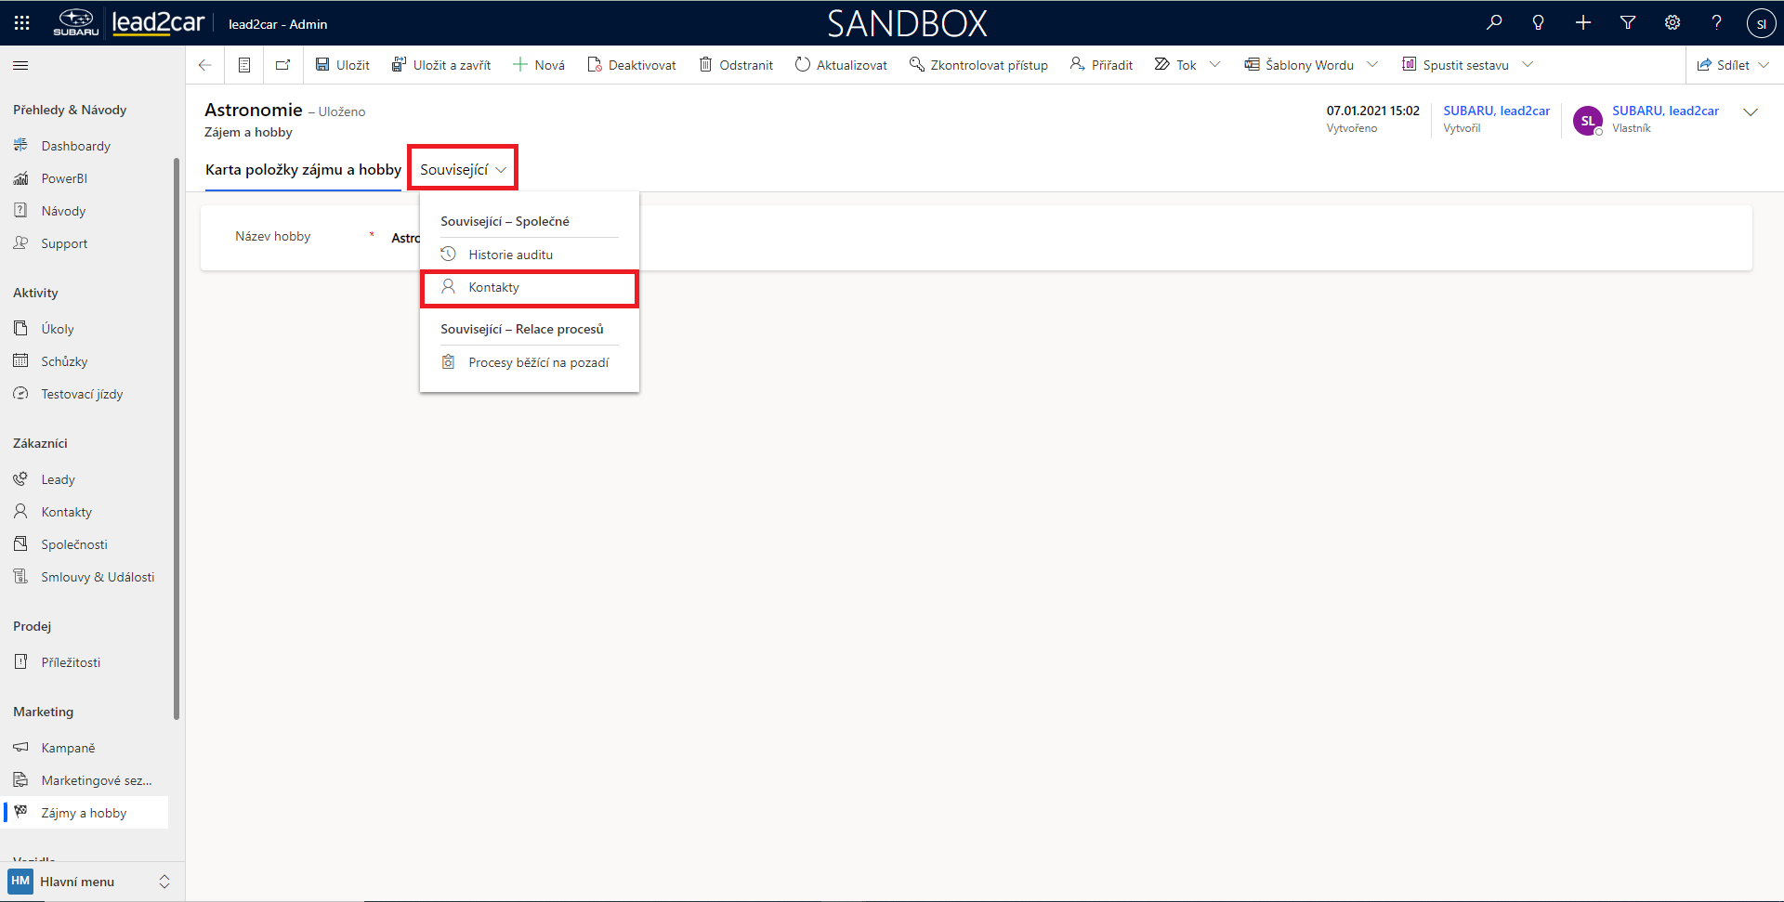The image size is (1784, 902).
Task: Open Leady in the sidebar
Action: pyautogui.click(x=58, y=479)
